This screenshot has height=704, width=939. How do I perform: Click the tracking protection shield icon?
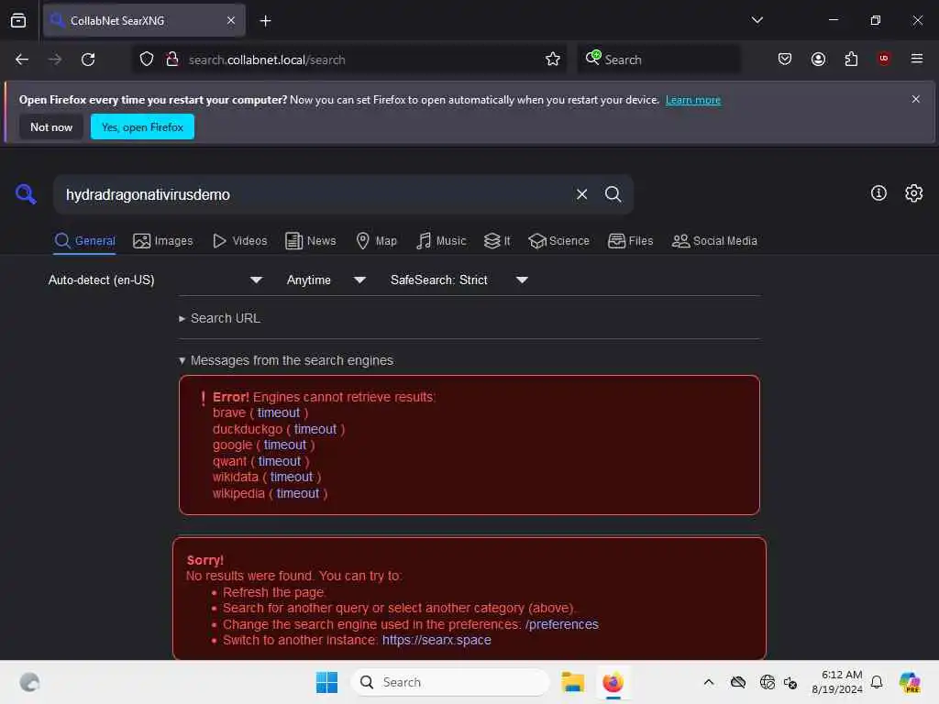click(147, 60)
